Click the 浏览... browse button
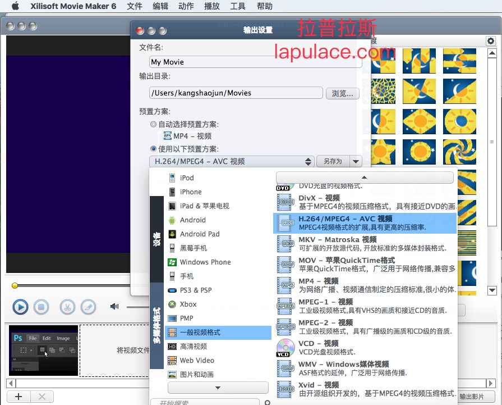 pos(343,93)
